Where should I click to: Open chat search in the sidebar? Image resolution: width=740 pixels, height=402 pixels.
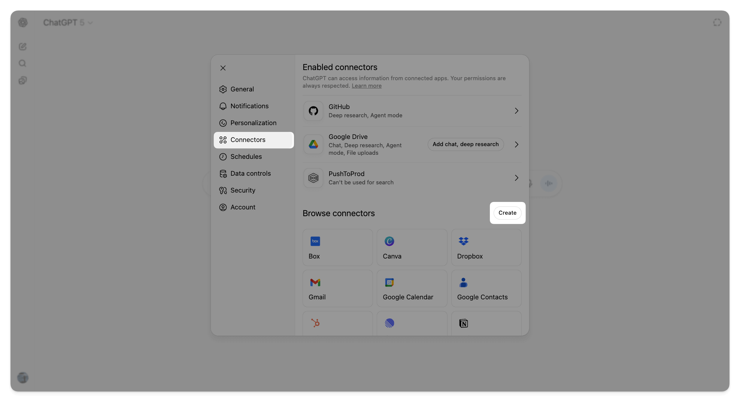(22, 63)
